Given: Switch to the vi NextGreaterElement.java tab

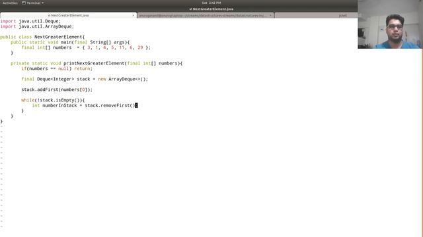Looking at the screenshot, I should (68, 15).
